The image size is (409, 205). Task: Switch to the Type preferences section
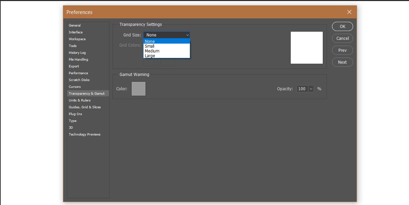pos(73,121)
